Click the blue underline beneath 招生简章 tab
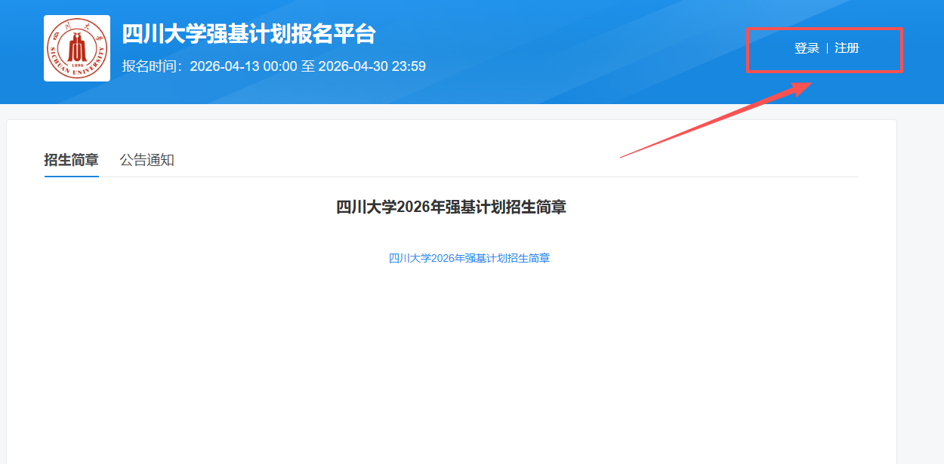Screen dimensions: 944x464 [x=71, y=176]
